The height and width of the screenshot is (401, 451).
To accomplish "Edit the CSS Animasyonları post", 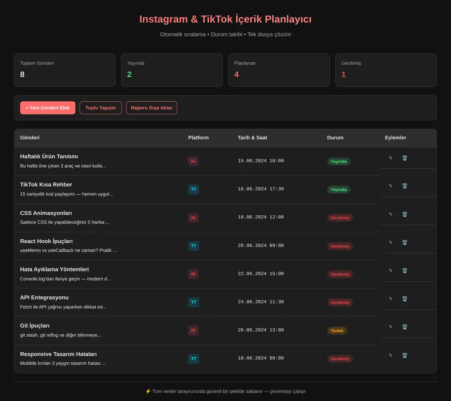I will coord(391,214).
